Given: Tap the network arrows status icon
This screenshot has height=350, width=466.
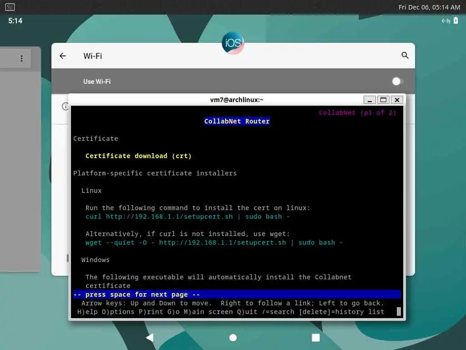Looking at the screenshot, I should tap(446, 21).
